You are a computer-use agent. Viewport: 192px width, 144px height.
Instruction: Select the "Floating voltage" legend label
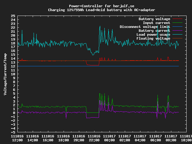click(153, 38)
